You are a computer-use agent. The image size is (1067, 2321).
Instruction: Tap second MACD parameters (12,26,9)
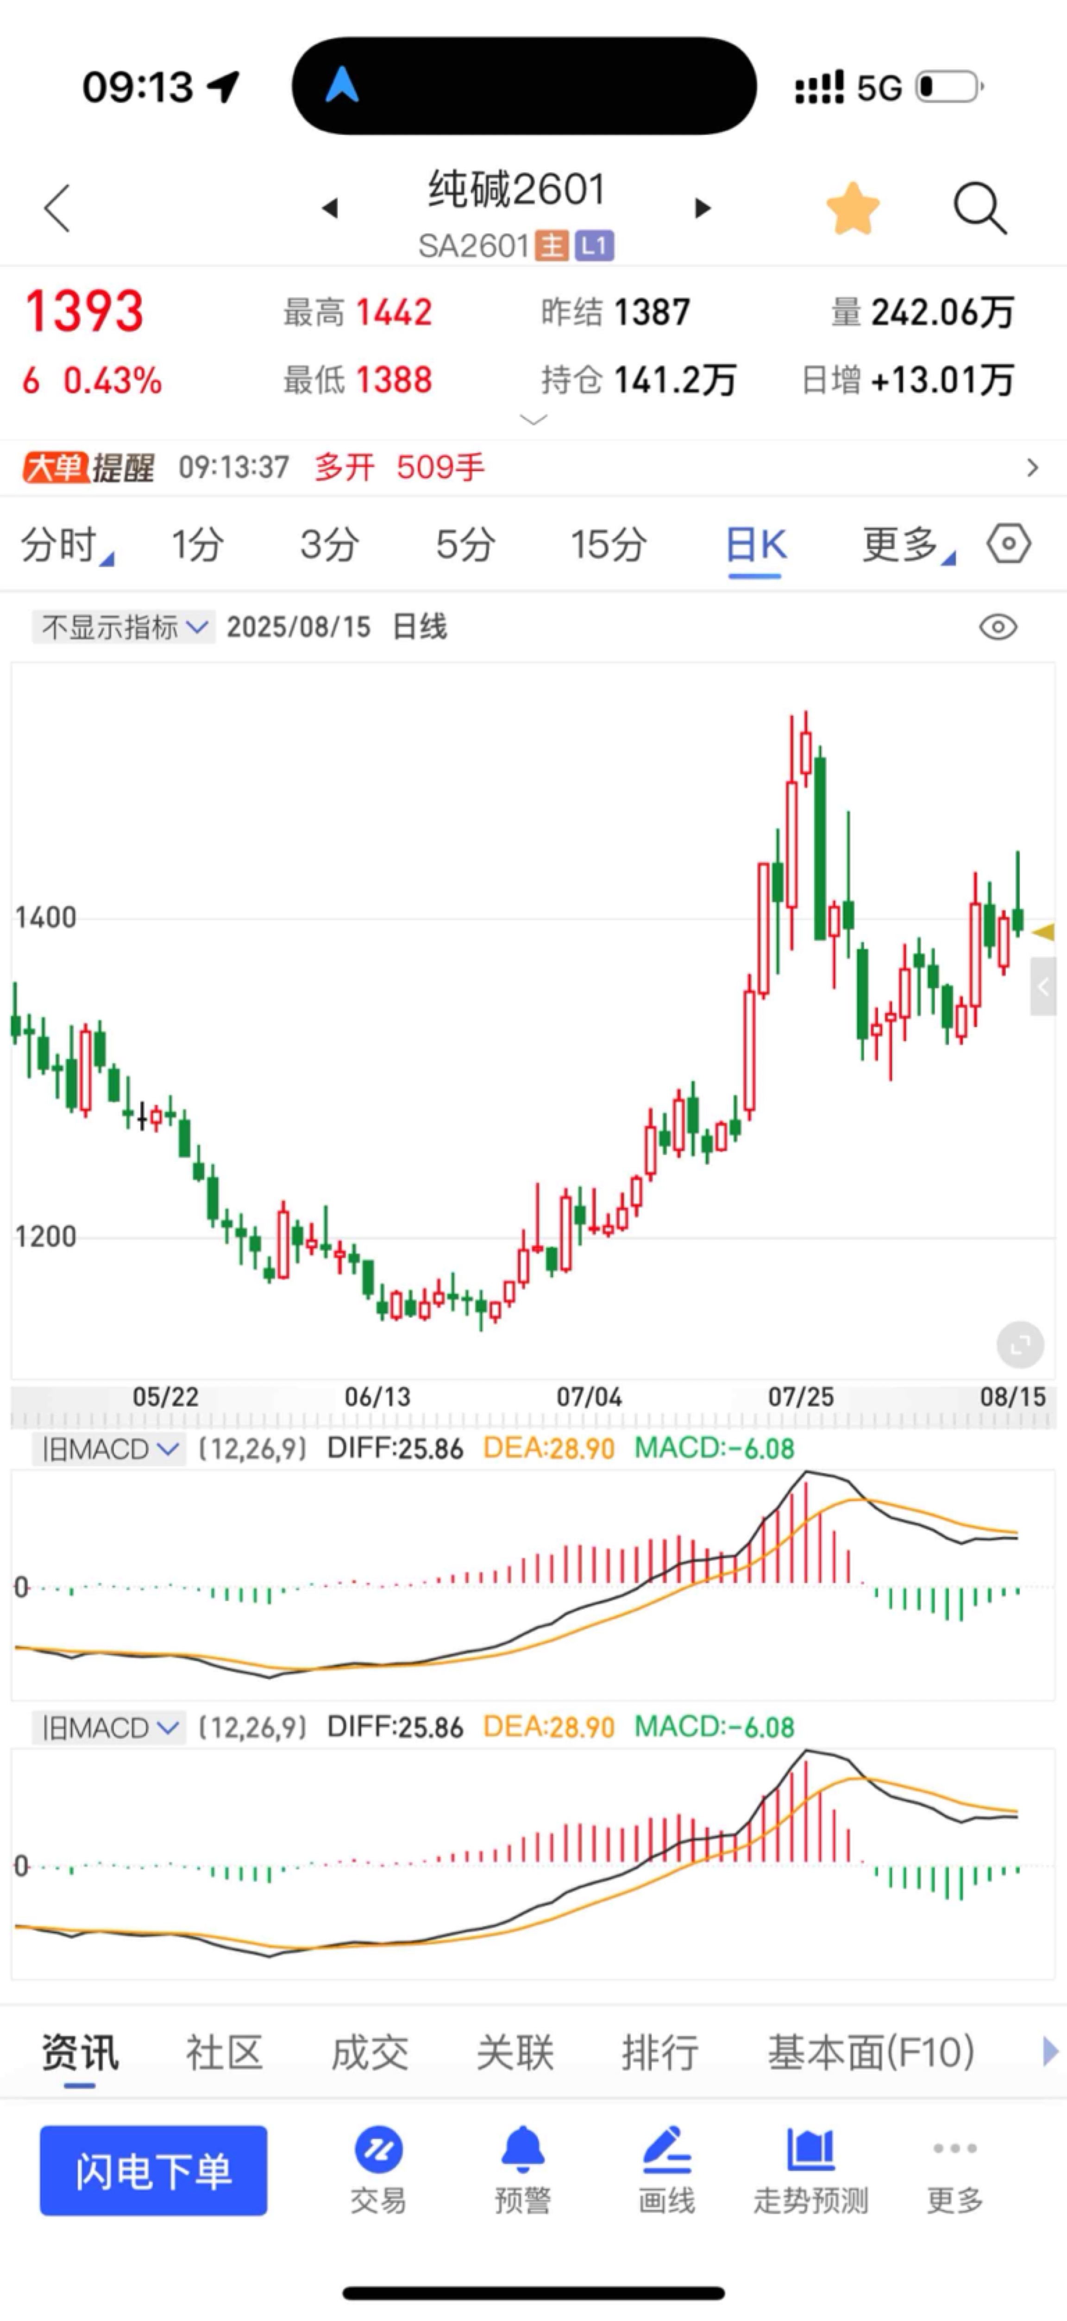(x=253, y=1727)
